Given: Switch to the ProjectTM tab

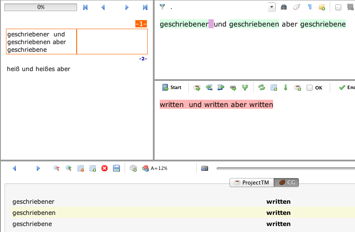Looking at the screenshot, I should pyautogui.click(x=251, y=183).
